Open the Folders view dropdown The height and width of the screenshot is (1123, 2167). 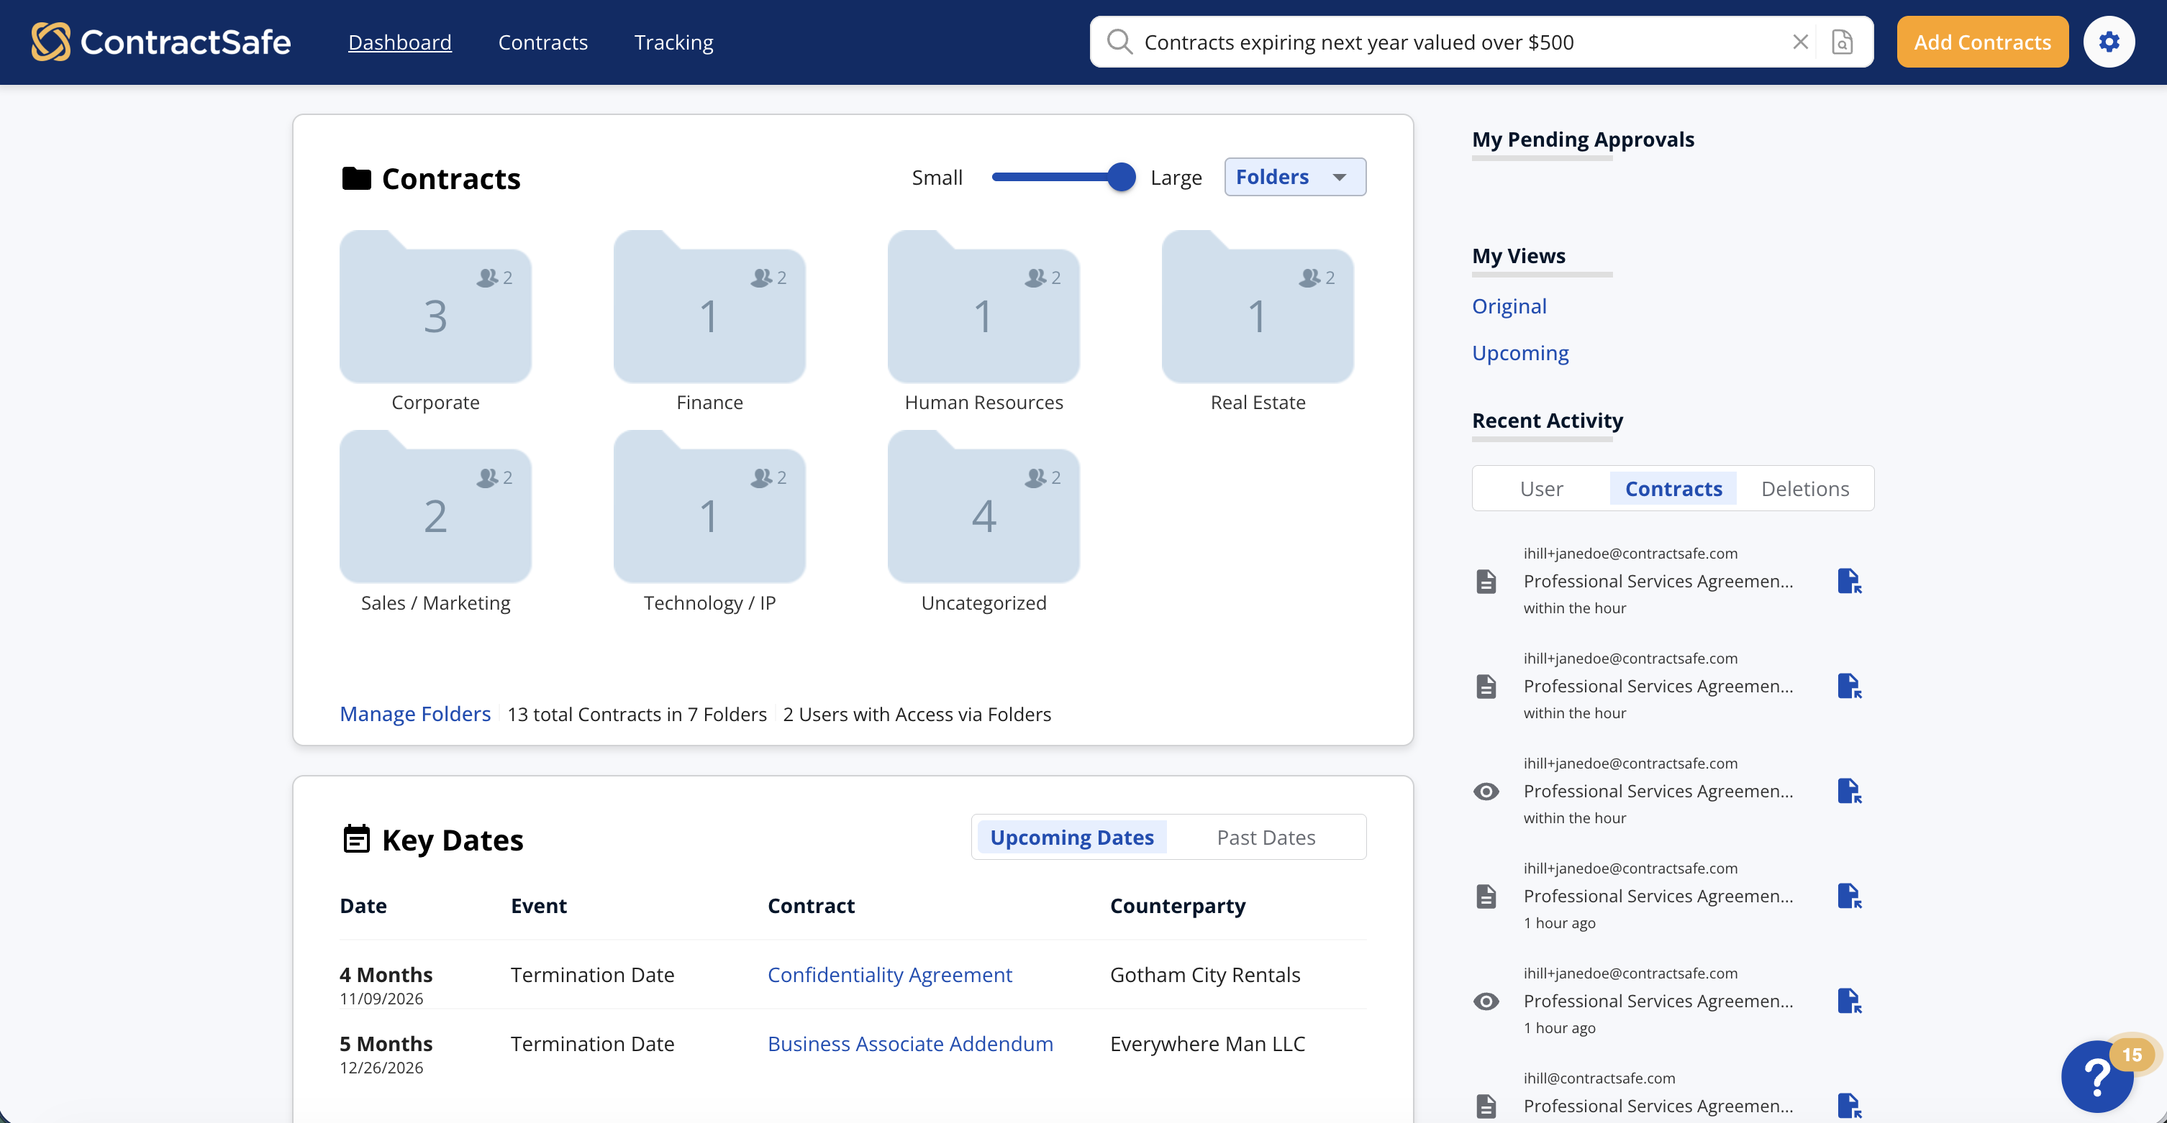[1294, 177]
